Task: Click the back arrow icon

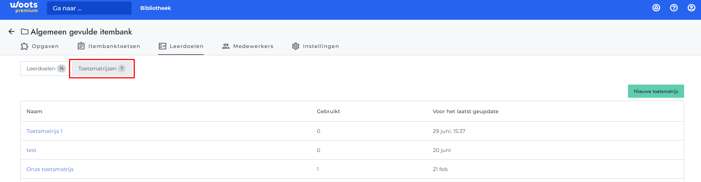Action: click(x=11, y=31)
